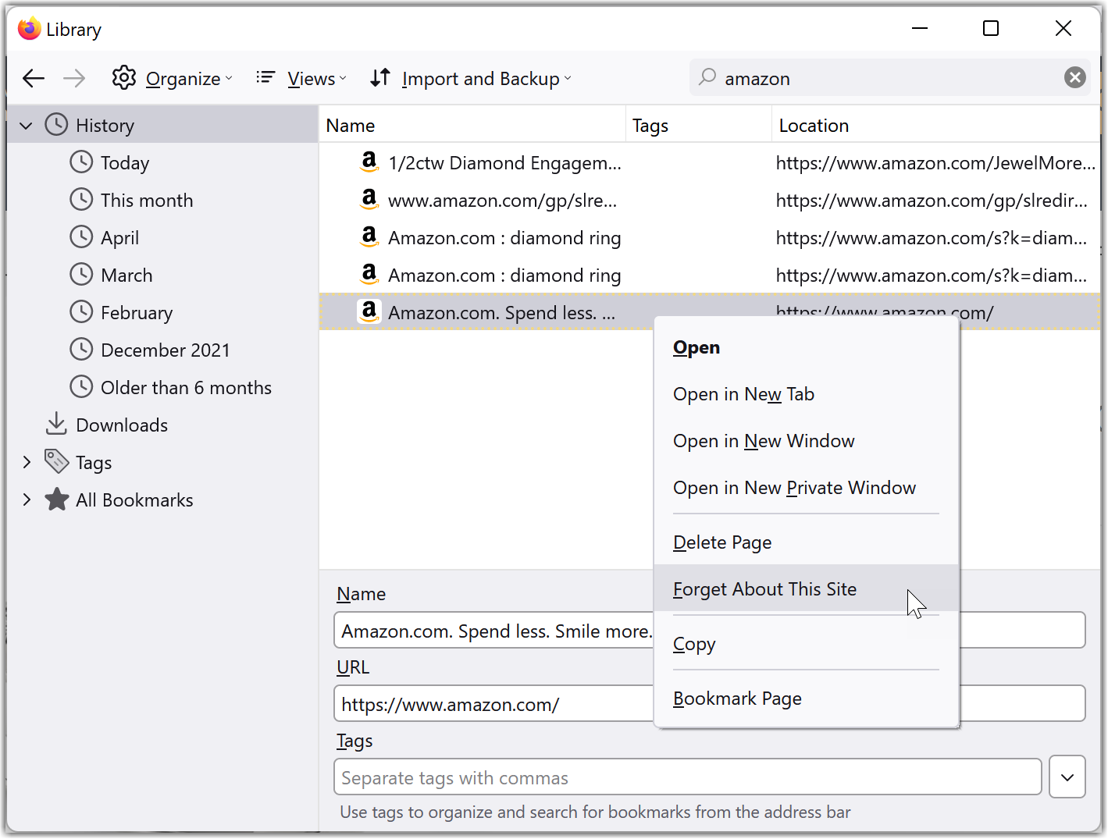Choose Open in New Window
Viewport: 1108px width, 839px height.
[x=807, y=441]
